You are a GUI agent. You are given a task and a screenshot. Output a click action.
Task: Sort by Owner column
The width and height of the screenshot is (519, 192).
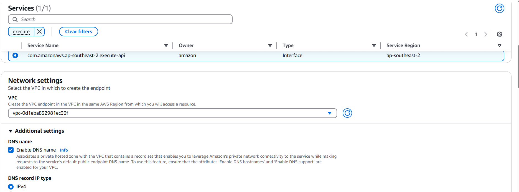pos(270,45)
